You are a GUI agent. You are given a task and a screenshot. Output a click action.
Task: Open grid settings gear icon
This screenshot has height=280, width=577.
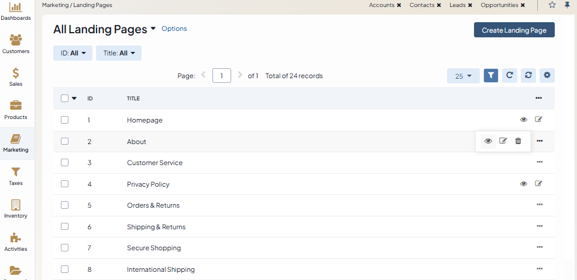click(x=547, y=75)
